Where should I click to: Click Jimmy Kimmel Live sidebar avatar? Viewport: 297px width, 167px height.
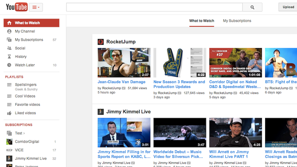(x=9, y=158)
